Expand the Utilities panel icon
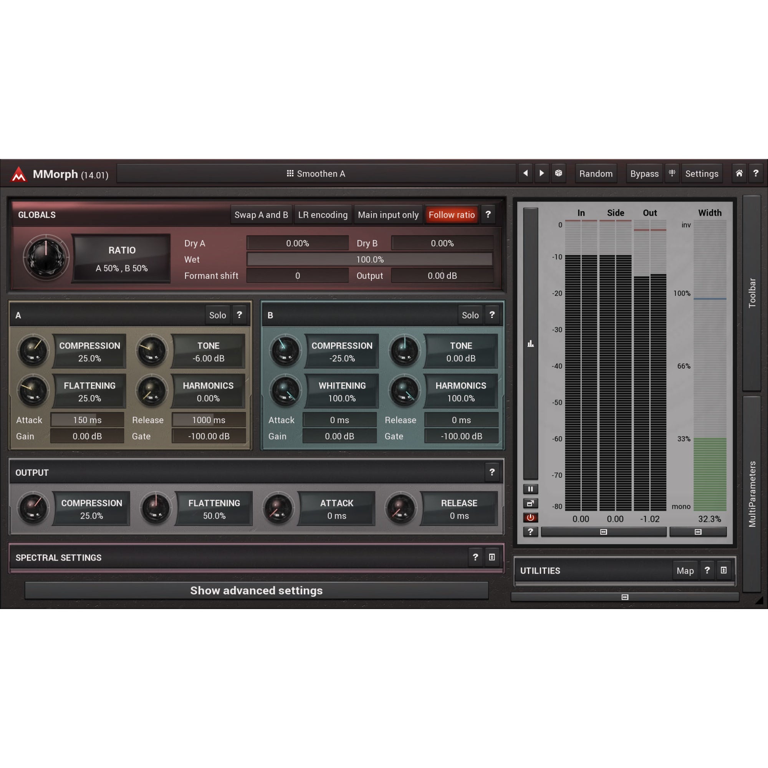This screenshot has height=768, width=768. [x=724, y=571]
